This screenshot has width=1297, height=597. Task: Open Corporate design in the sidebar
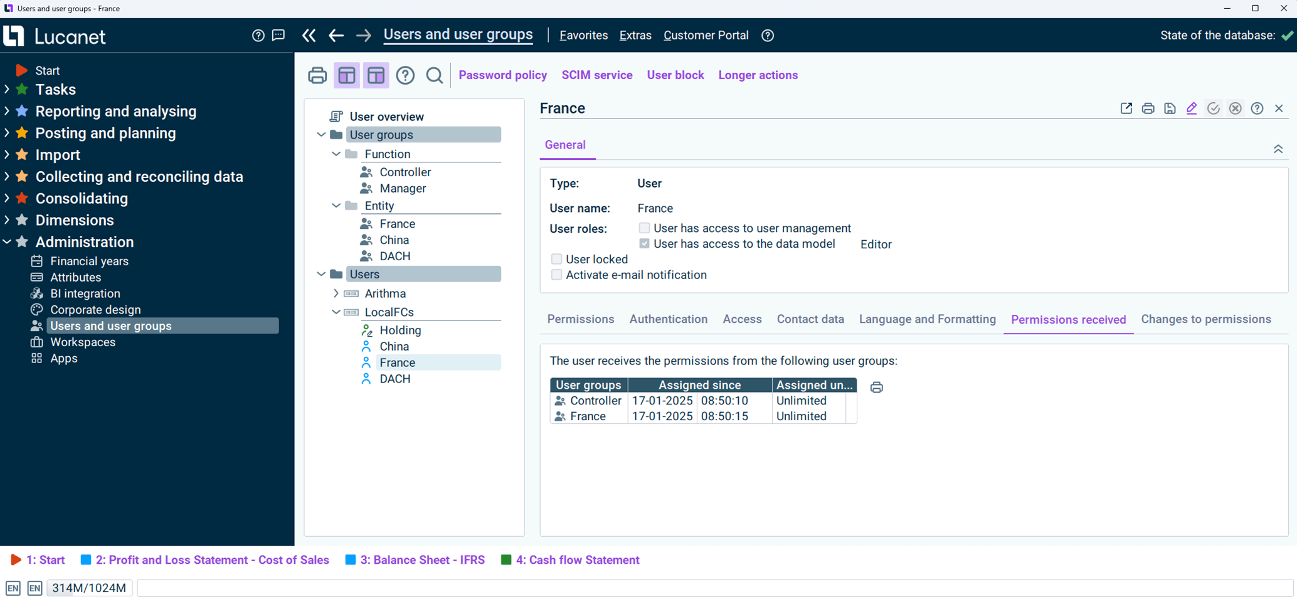click(95, 310)
